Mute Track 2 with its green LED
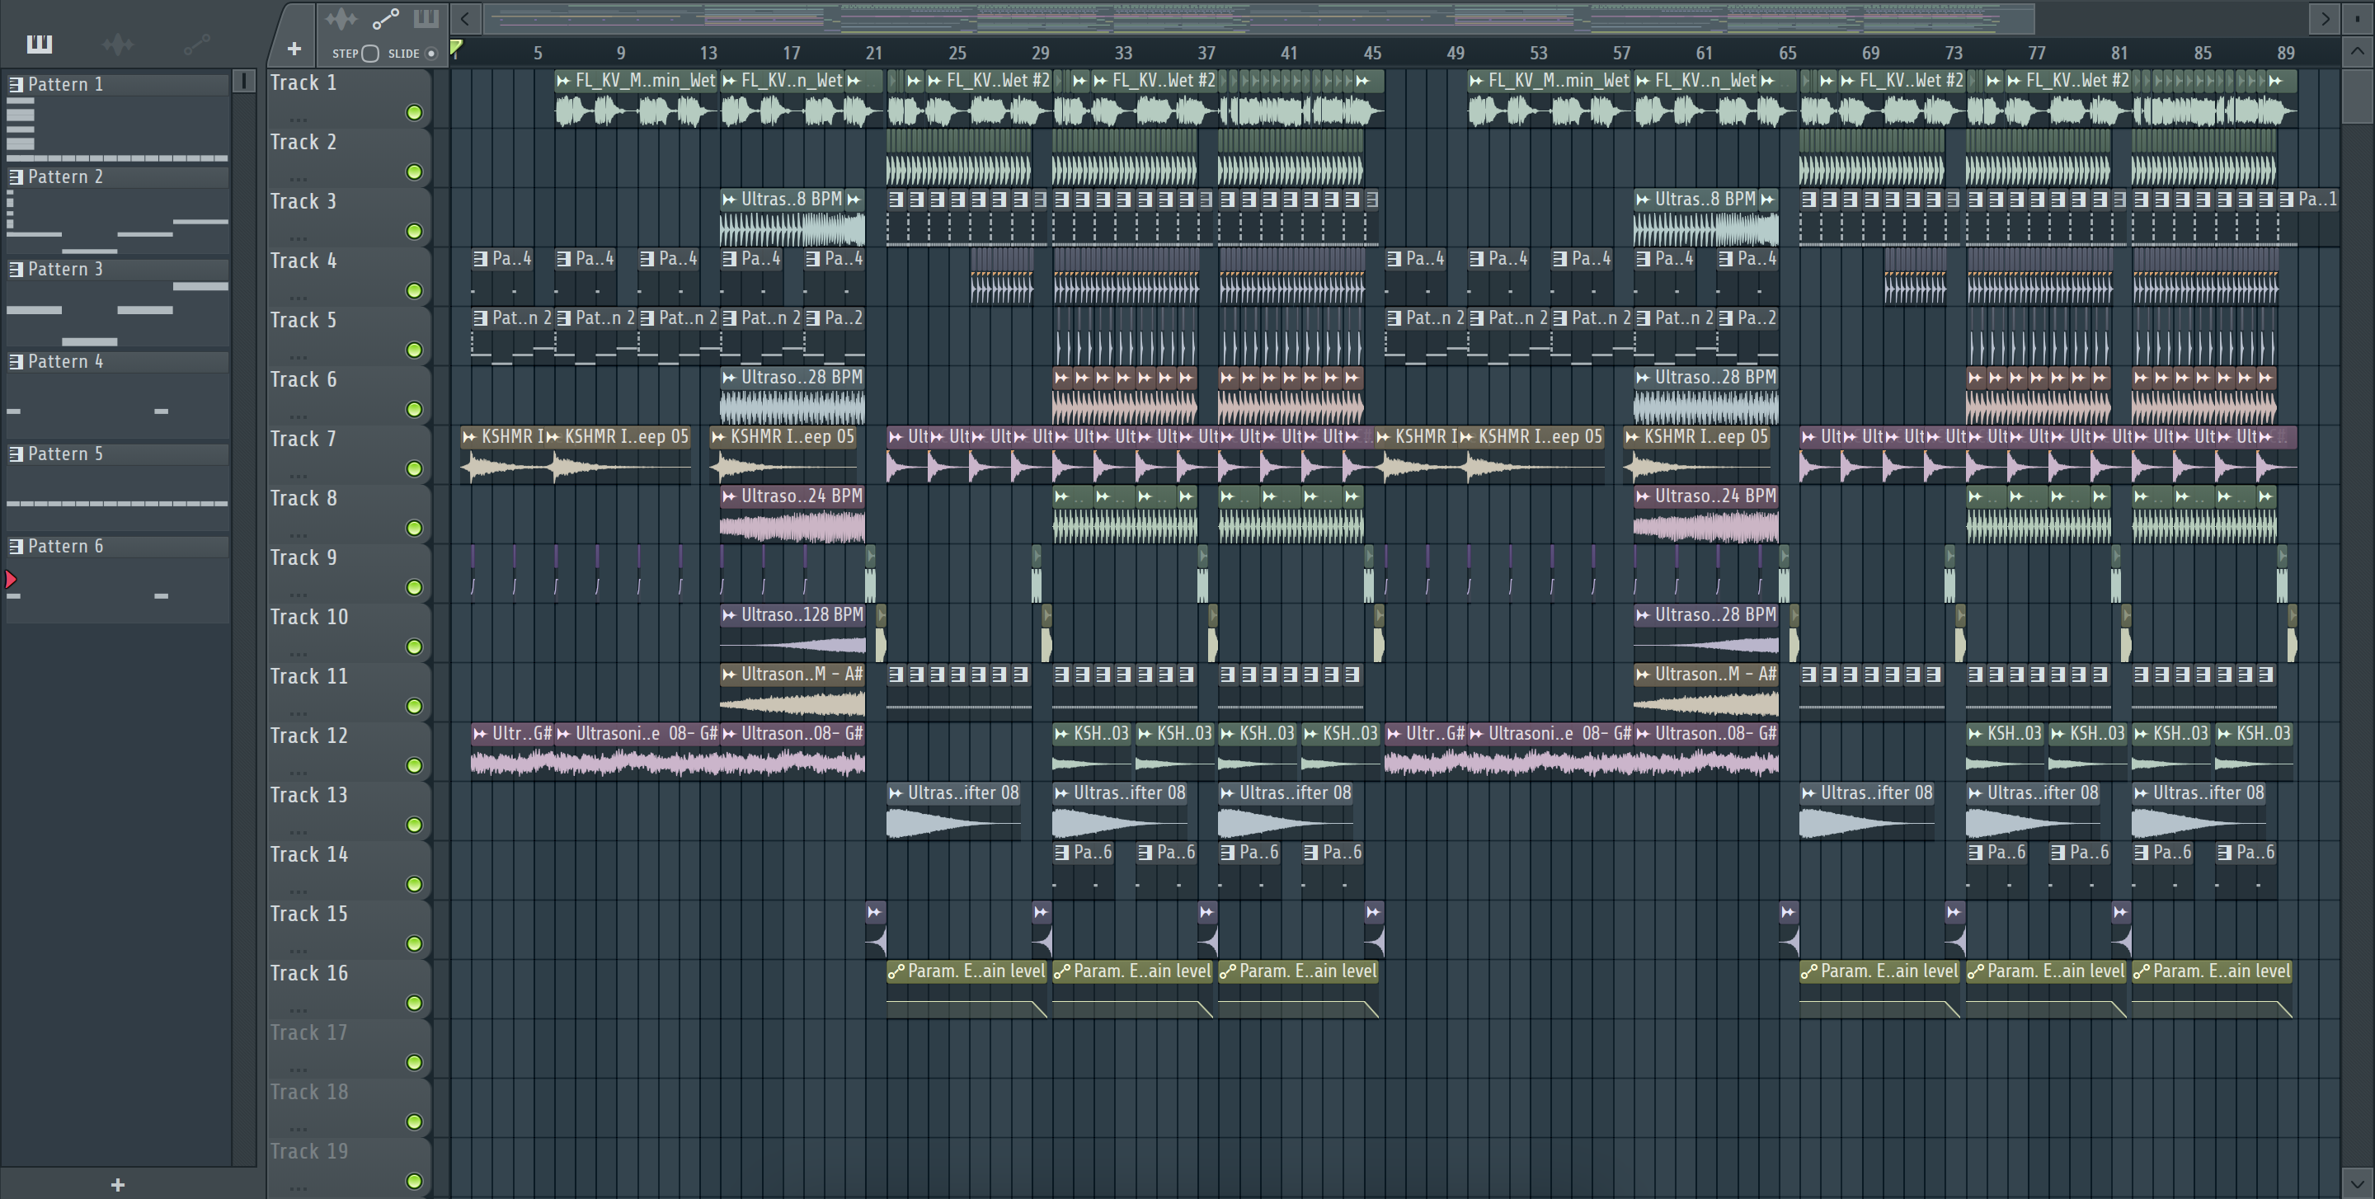The image size is (2375, 1199). [415, 172]
